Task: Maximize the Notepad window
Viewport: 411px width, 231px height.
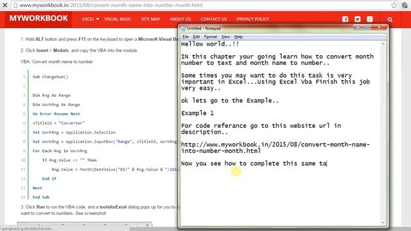Action: coord(367,27)
